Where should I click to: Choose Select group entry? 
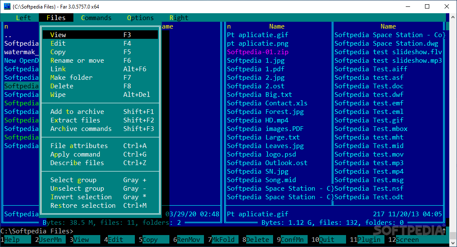click(x=100, y=180)
